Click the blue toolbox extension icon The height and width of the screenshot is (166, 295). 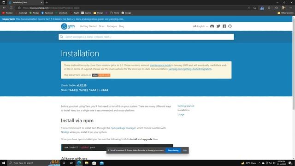coord(262,8)
